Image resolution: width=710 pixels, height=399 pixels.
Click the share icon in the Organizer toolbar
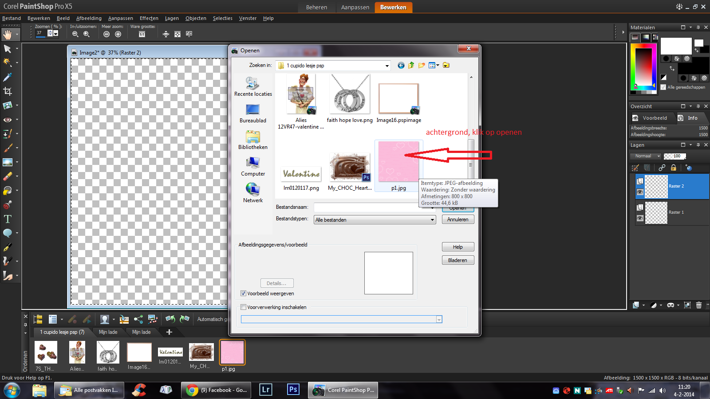pos(138,319)
